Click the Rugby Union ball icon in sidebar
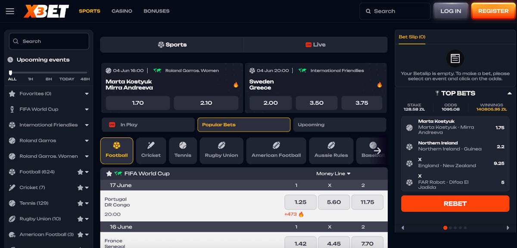The width and height of the screenshot is (517, 248). tap(12, 219)
